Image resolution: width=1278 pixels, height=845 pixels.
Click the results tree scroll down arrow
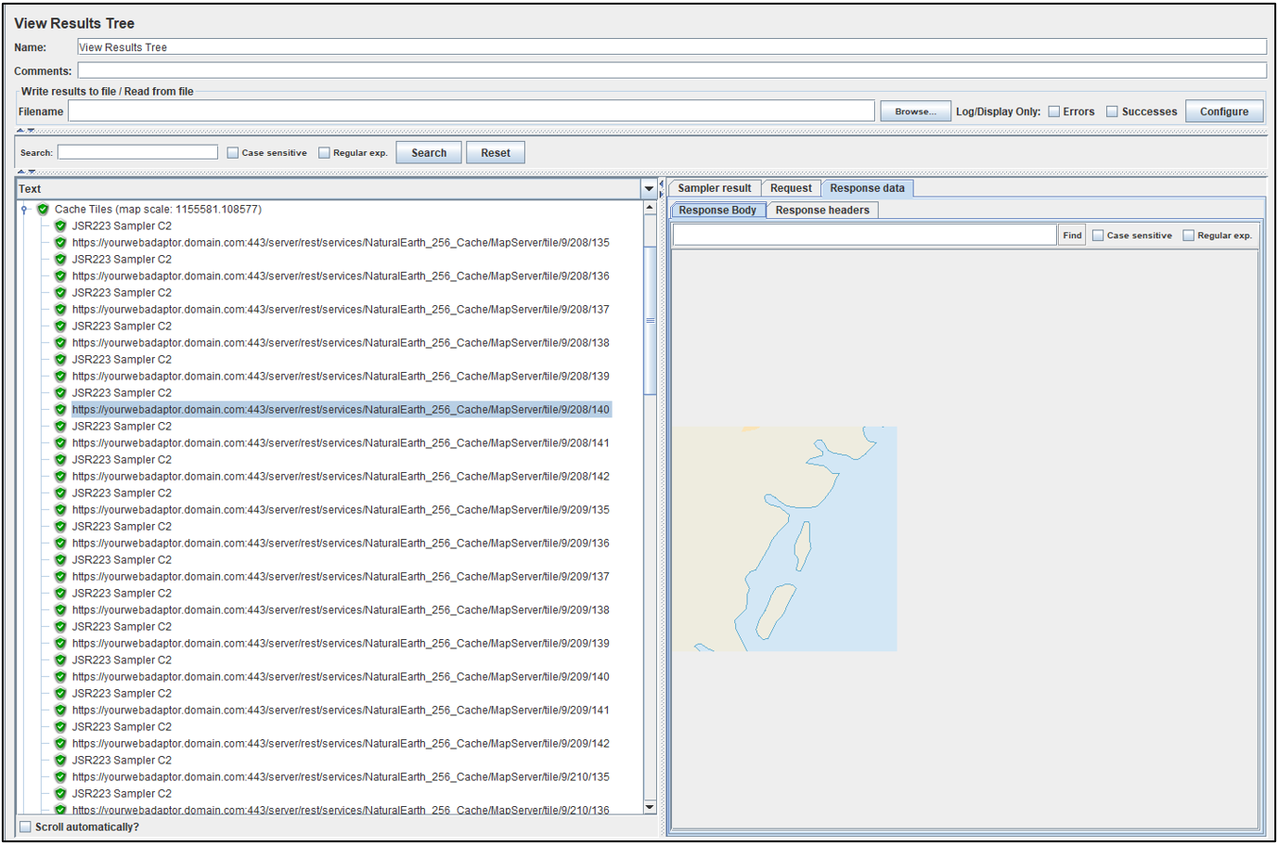coord(650,807)
